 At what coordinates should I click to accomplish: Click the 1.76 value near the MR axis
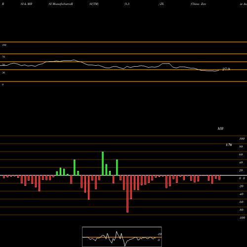coord(229,145)
